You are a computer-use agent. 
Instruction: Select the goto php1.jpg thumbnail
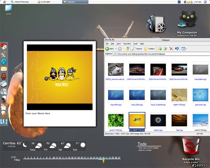[x=200, y=95]
